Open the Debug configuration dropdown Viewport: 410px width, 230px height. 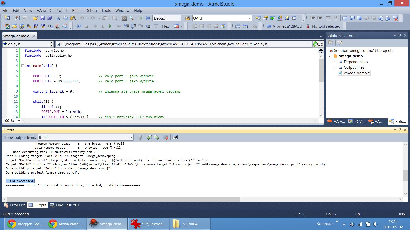[x=179, y=18]
